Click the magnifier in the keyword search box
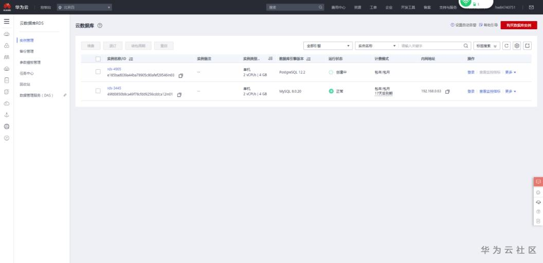Screen dimensions: 543x263 466,46
